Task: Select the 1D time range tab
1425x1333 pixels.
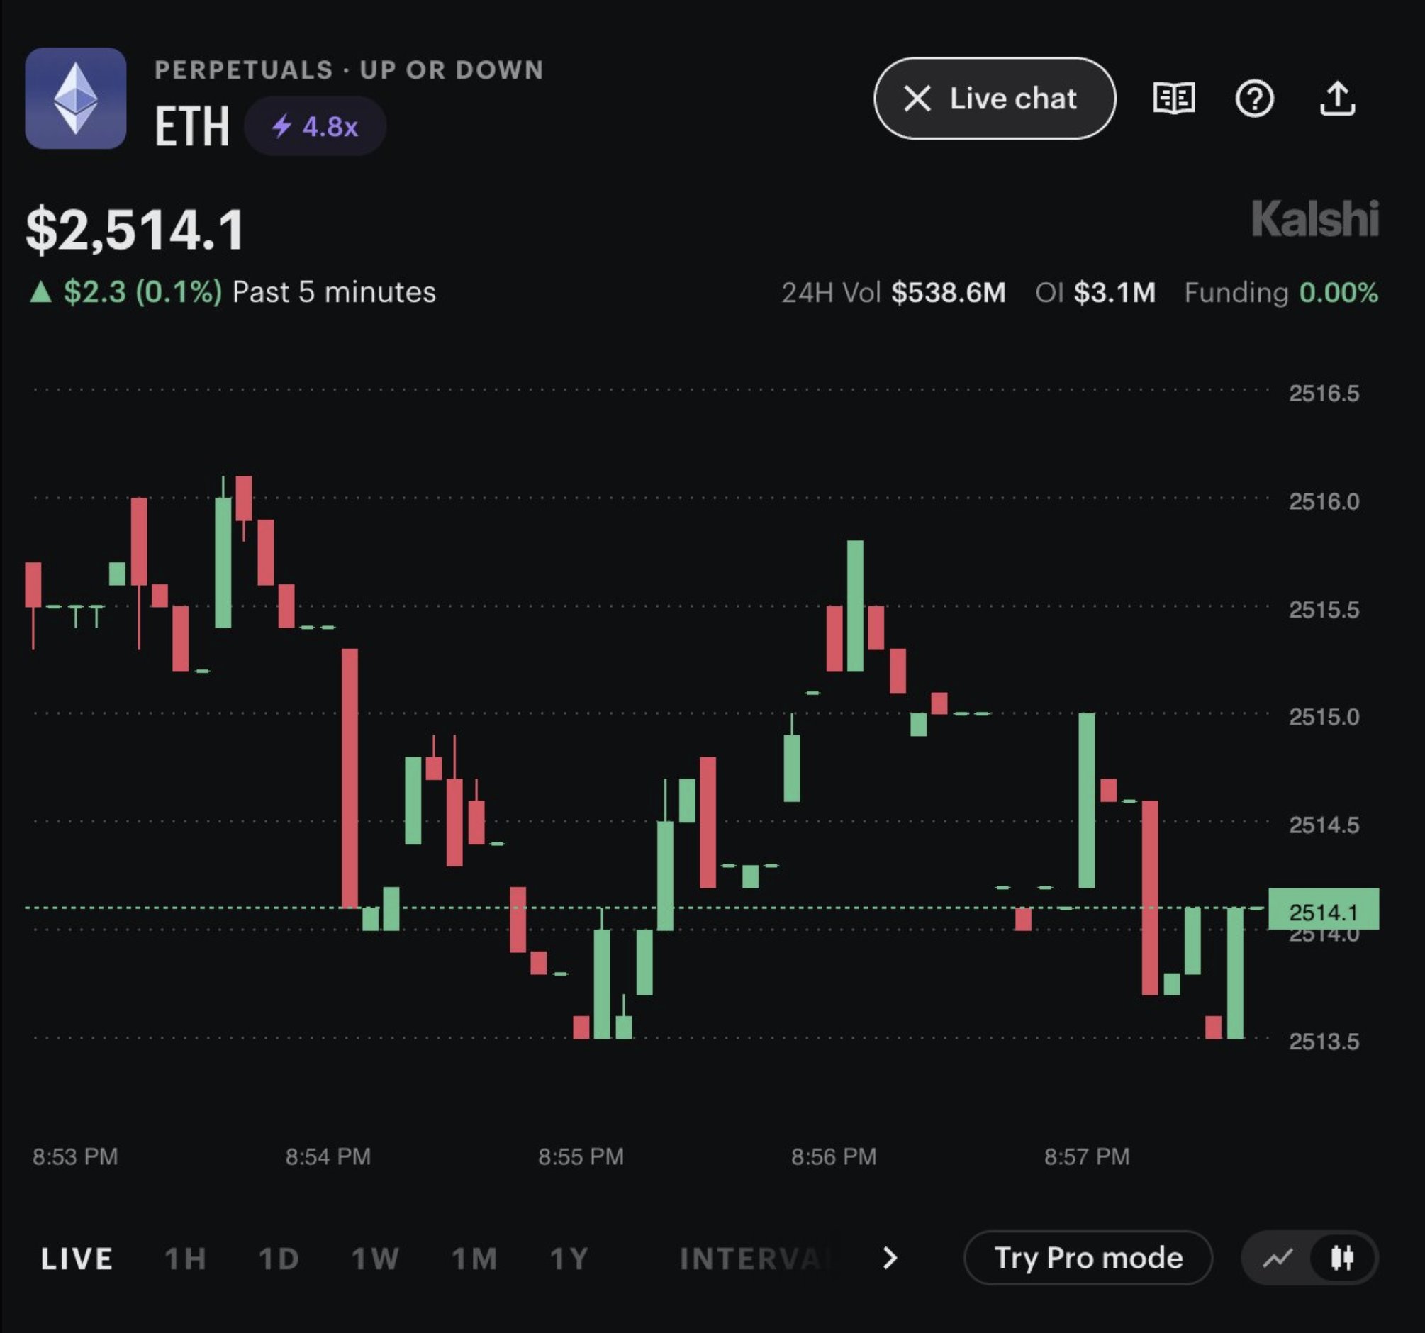Action: click(x=279, y=1259)
